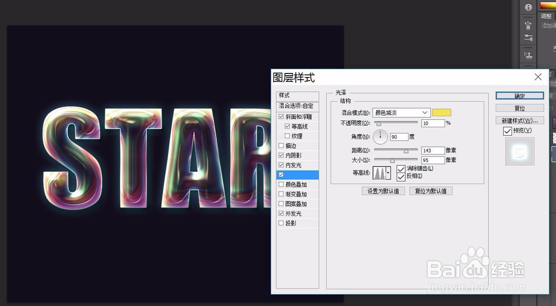Click the 角度 angle dial
Image resolution: width=556 pixels, height=306 pixels.
pos(380,137)
